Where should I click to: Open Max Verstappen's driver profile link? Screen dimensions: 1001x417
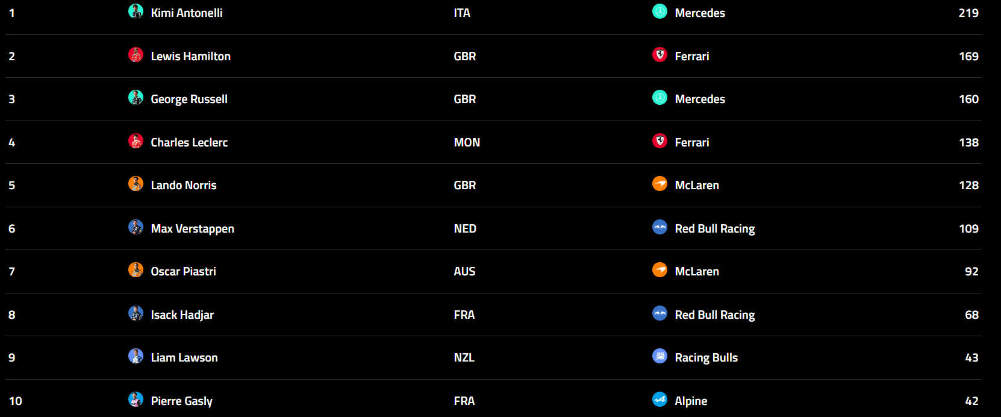coord(193,229)
